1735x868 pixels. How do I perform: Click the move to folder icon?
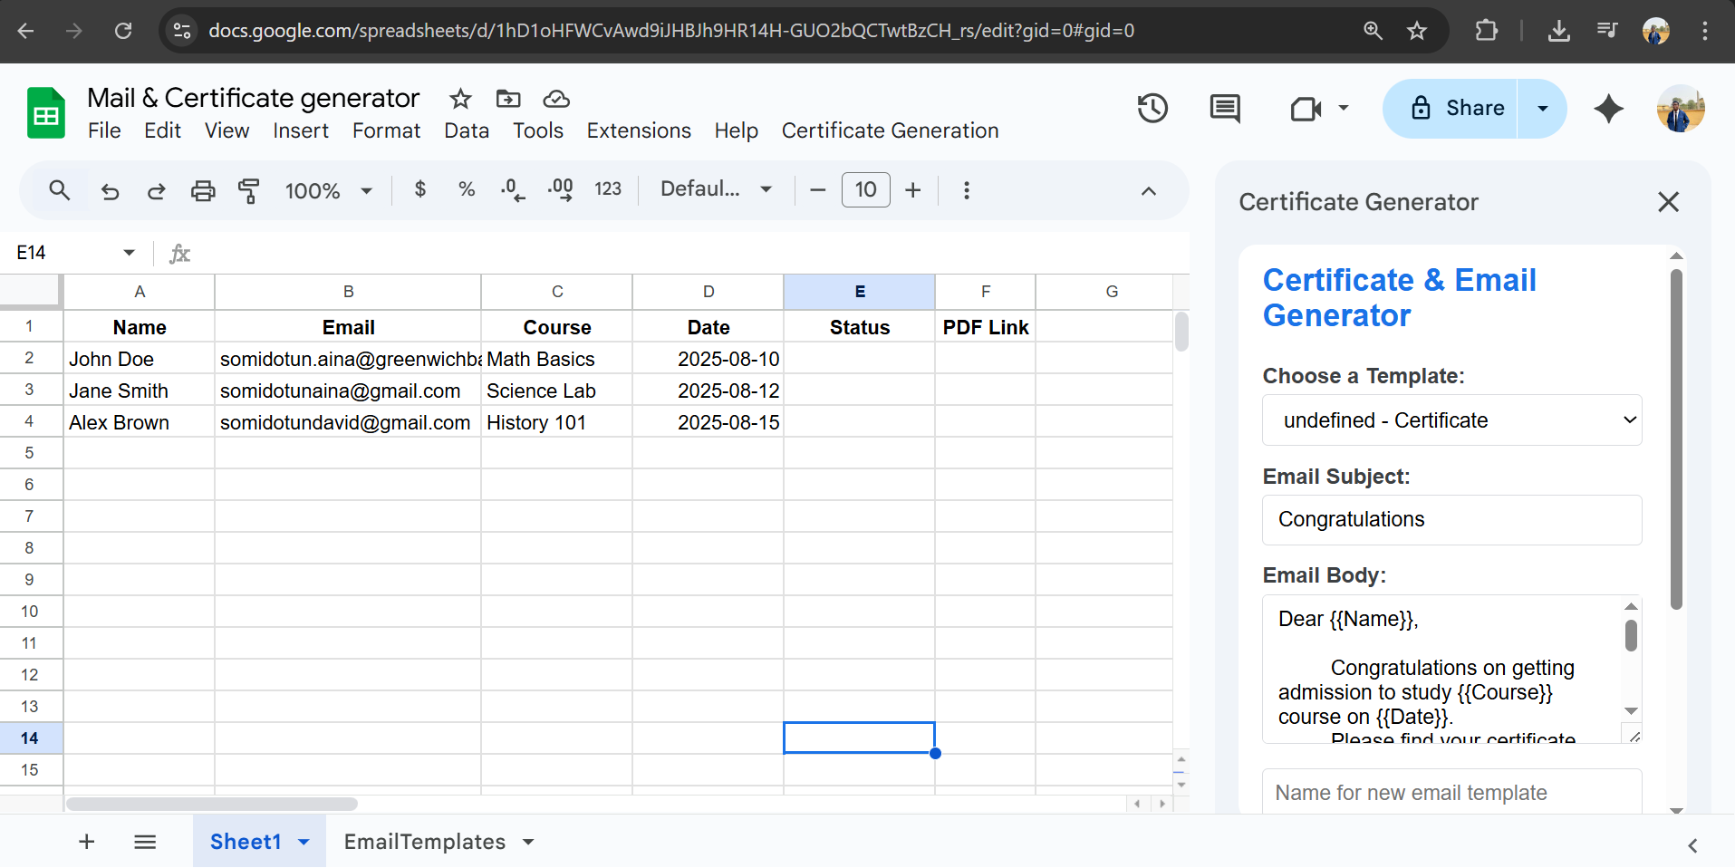(x=508, y=99)
